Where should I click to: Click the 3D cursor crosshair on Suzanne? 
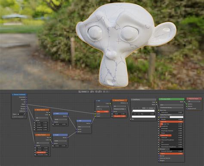(x=118, y=42)
